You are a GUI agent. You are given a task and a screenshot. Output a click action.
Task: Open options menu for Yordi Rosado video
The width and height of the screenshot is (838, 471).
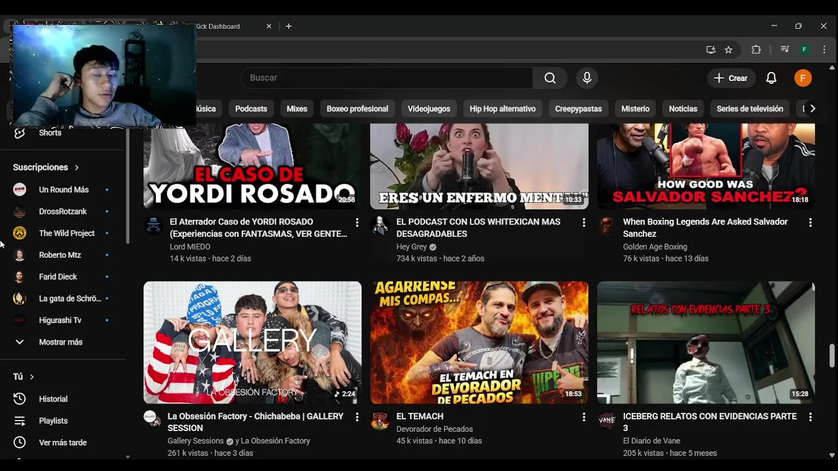click(x=357, y=222)
